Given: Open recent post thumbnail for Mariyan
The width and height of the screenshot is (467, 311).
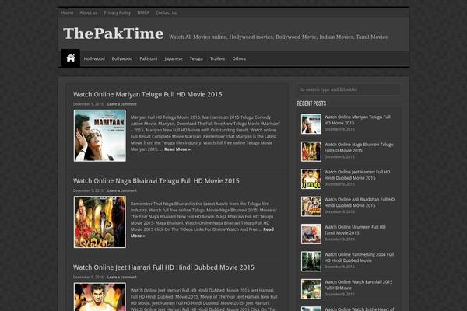Looking at the screenshot, I should (x=311, y=124).
